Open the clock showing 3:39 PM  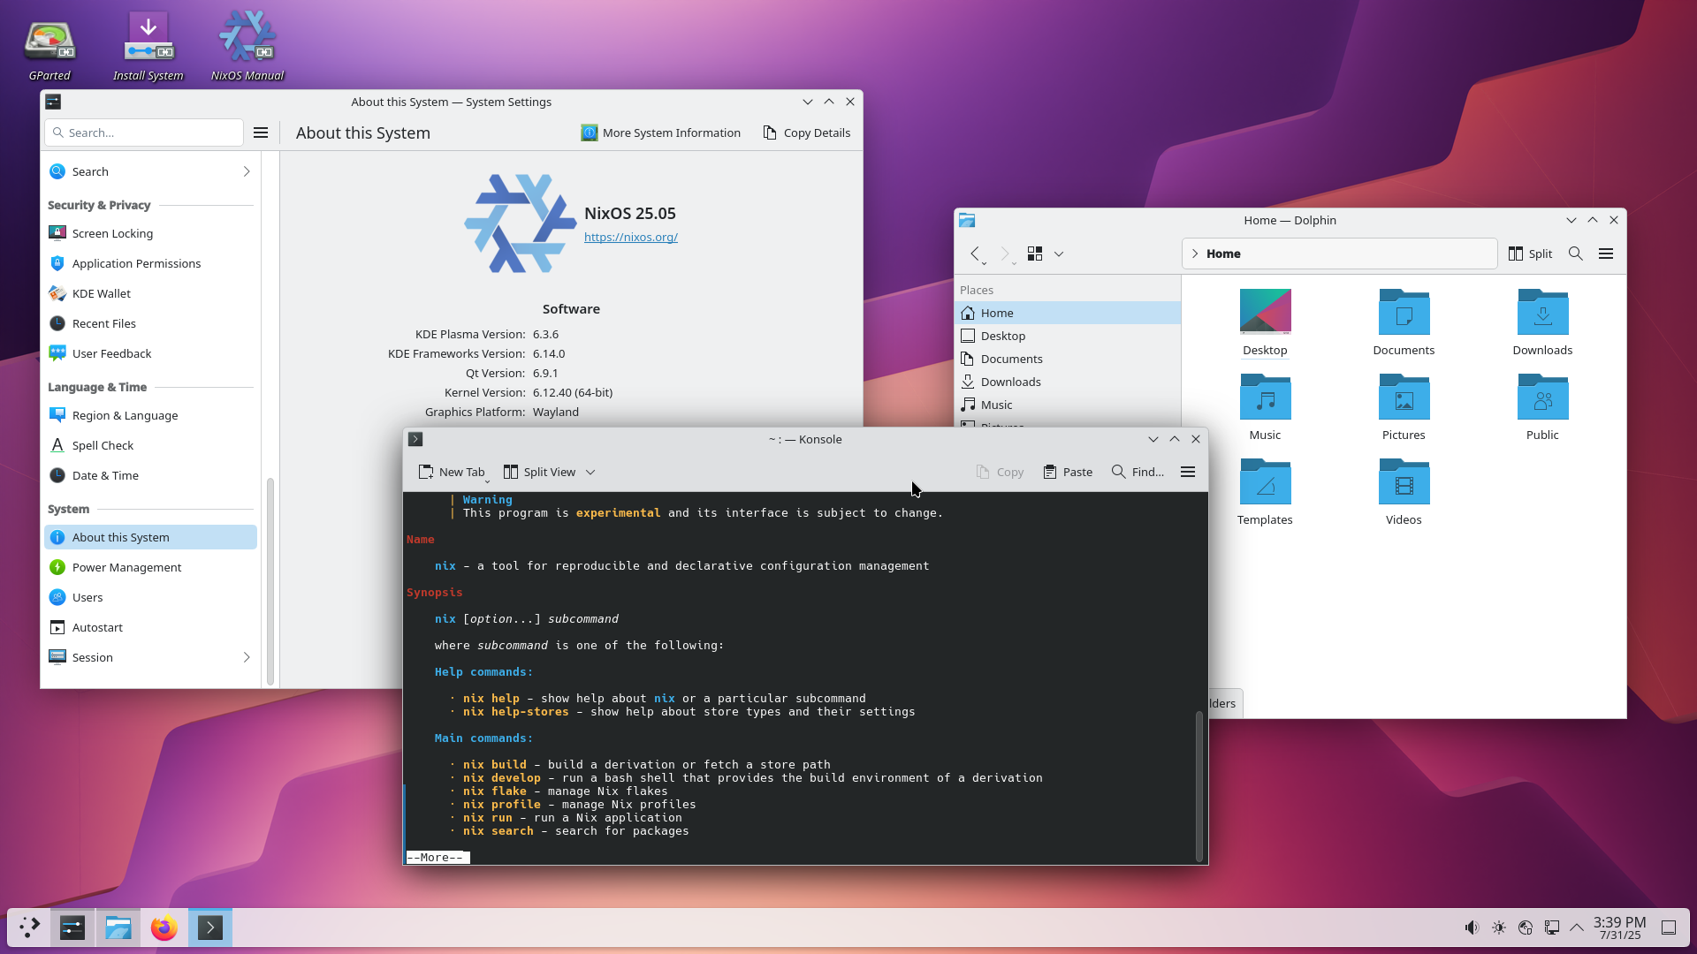pyautogui.click(x=1619, y=927)
